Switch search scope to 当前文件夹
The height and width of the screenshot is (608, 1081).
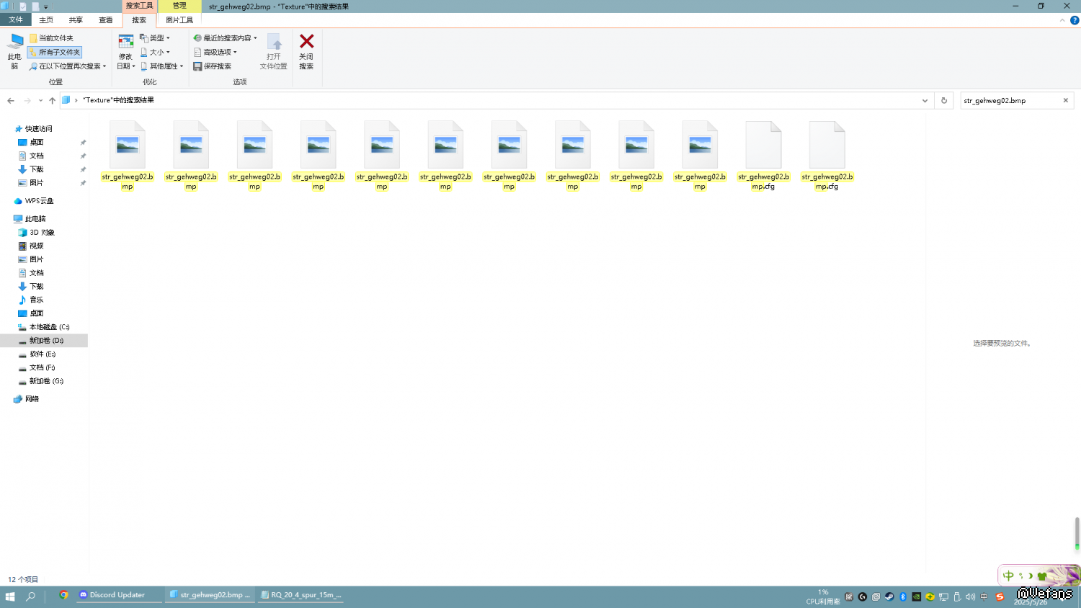[x=51, y=38]
